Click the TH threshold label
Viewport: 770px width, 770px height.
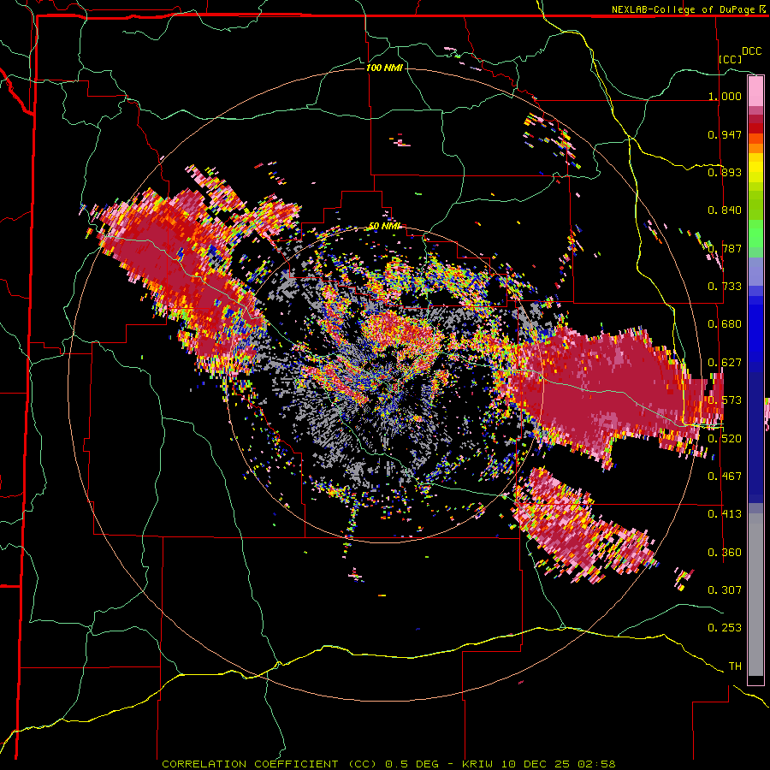pyautogui.click(x=735, y=666)
